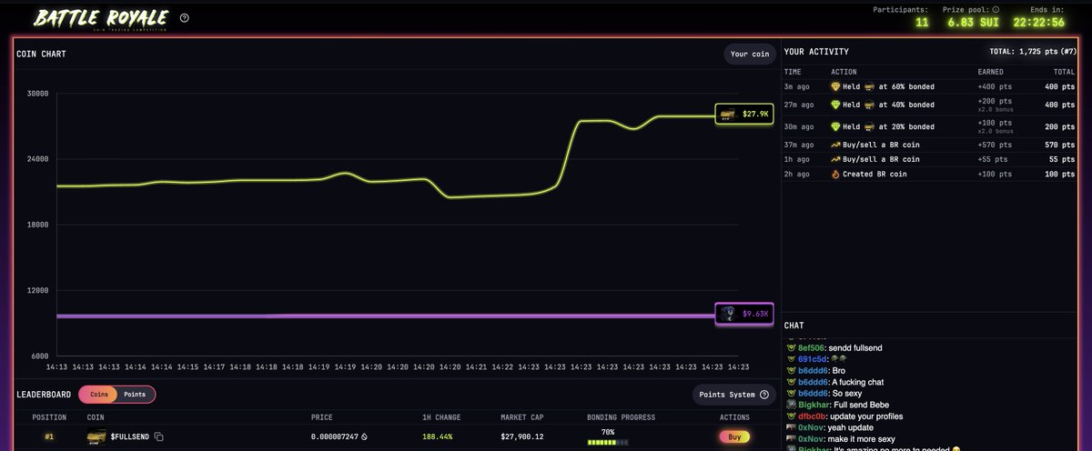Click the $FULLSEND ticker name
The height and width of the screenshot is (451, 1092).
click(129, 437)
